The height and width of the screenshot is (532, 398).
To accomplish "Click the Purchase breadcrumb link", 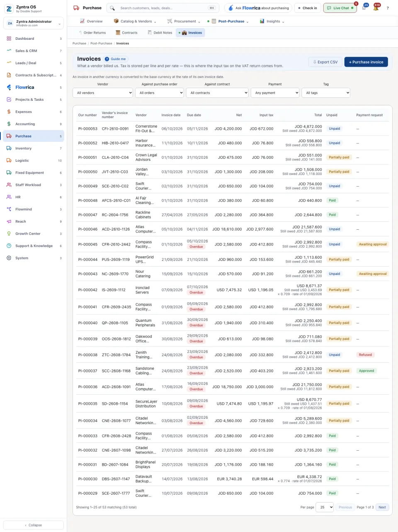I will point(79,44).
